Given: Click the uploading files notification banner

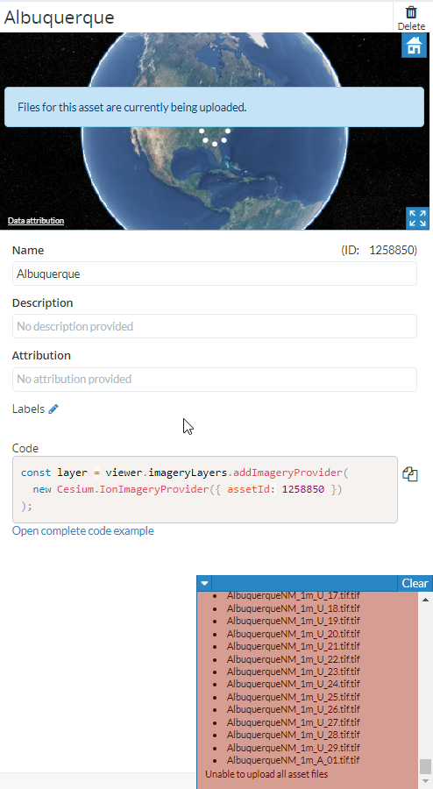Looking at the screenshot, I should point(215,107).
